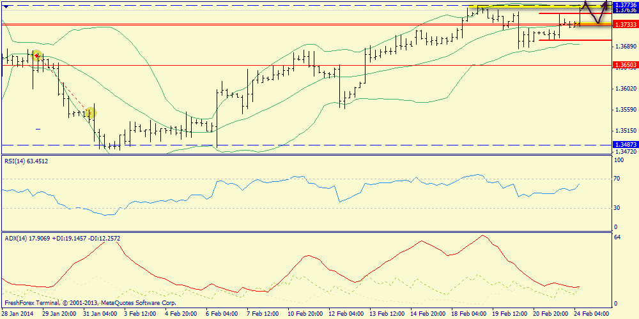Select the yellow trade marker near 29 Jan

pos(36,56)
